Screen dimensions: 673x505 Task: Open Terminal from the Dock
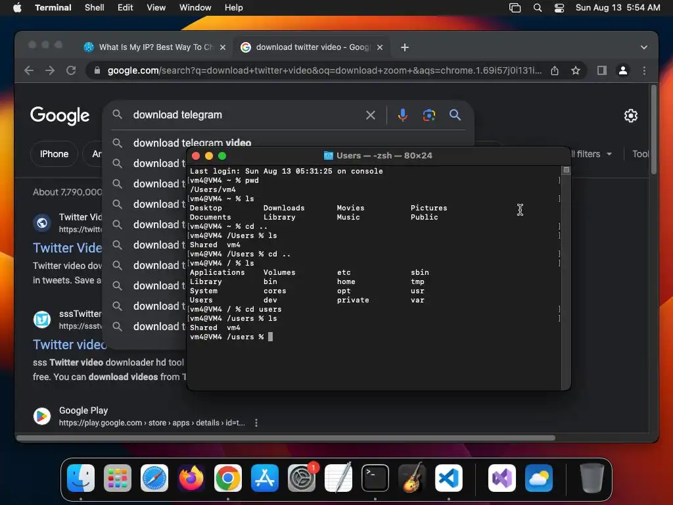(375, 478)
